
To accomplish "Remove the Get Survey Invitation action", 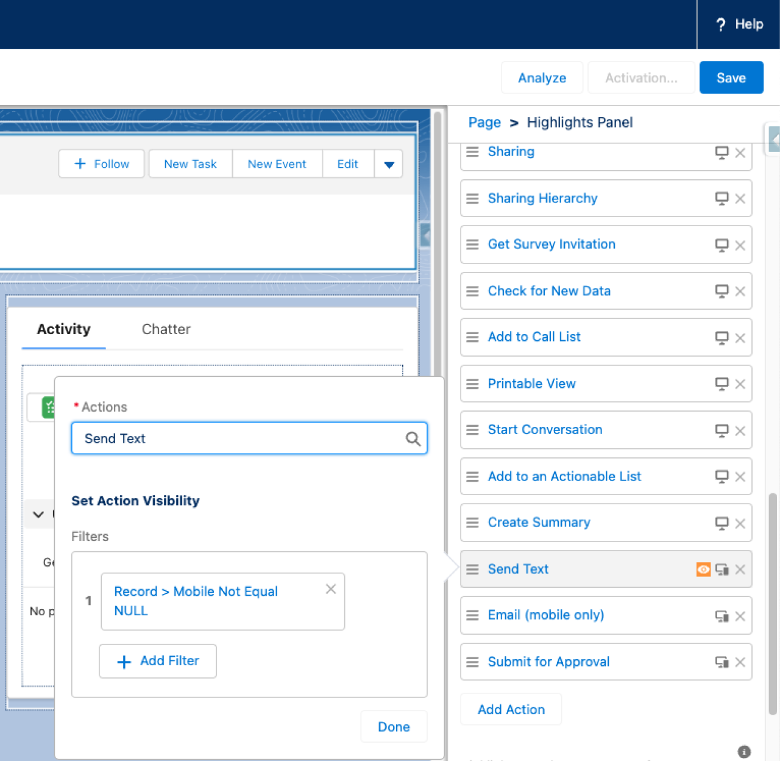I will (740, 245).
